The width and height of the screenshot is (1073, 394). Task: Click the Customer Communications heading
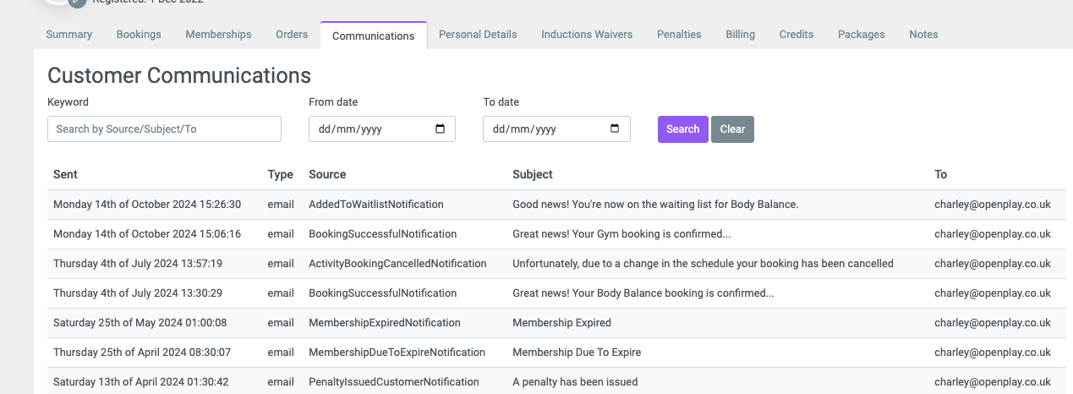(179, 75)
